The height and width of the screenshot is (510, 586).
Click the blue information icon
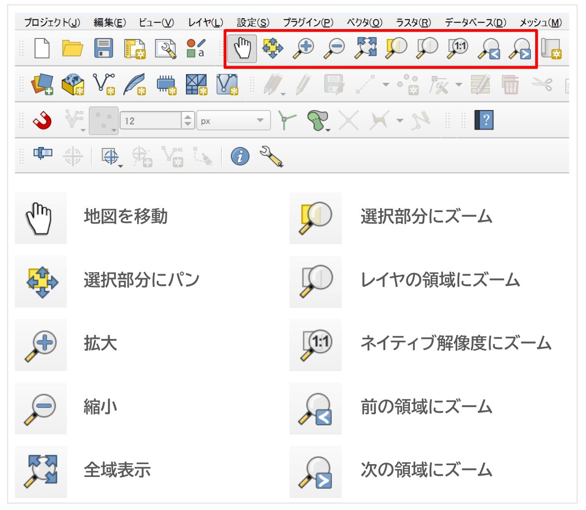240,156
